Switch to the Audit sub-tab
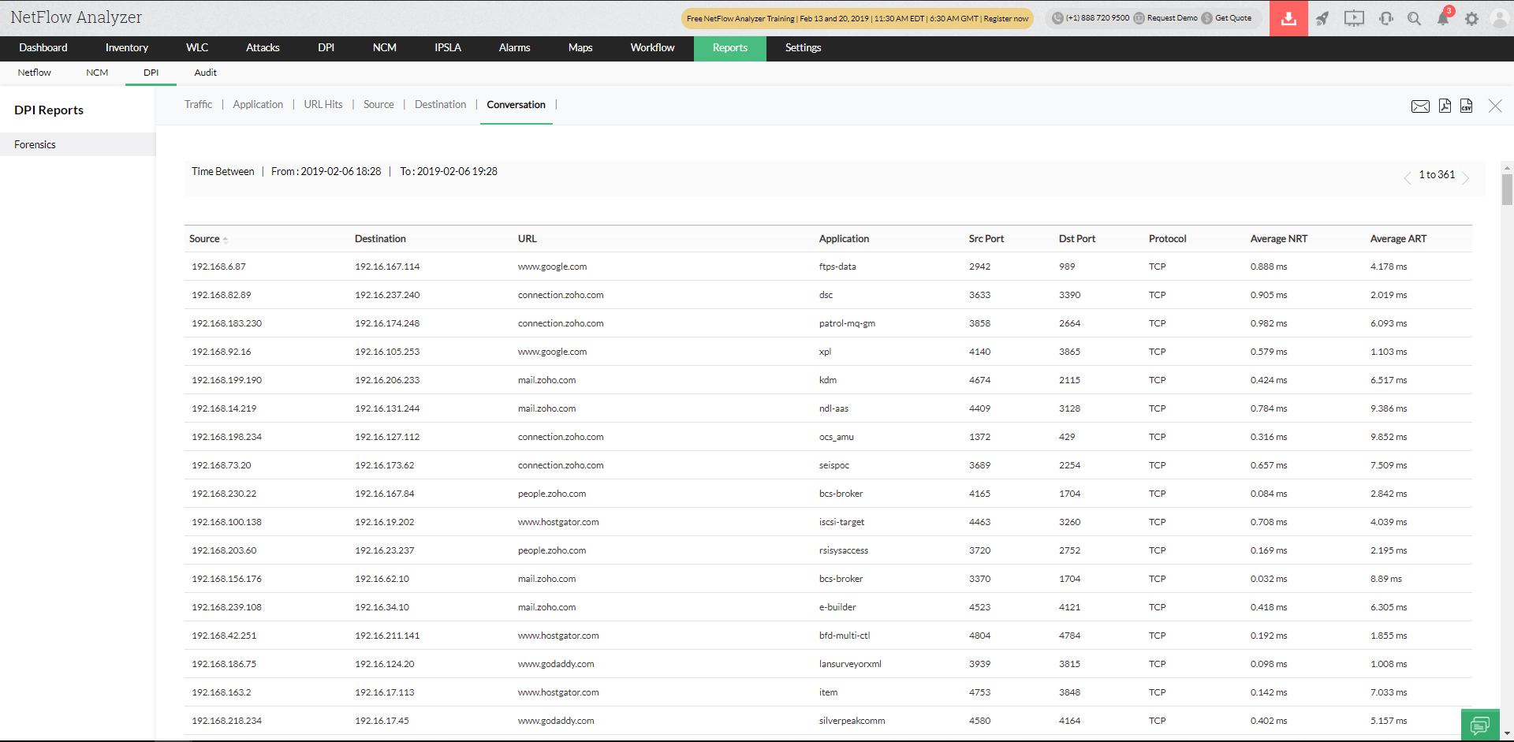Viewport: 1514px width, 742px height. 206,73
